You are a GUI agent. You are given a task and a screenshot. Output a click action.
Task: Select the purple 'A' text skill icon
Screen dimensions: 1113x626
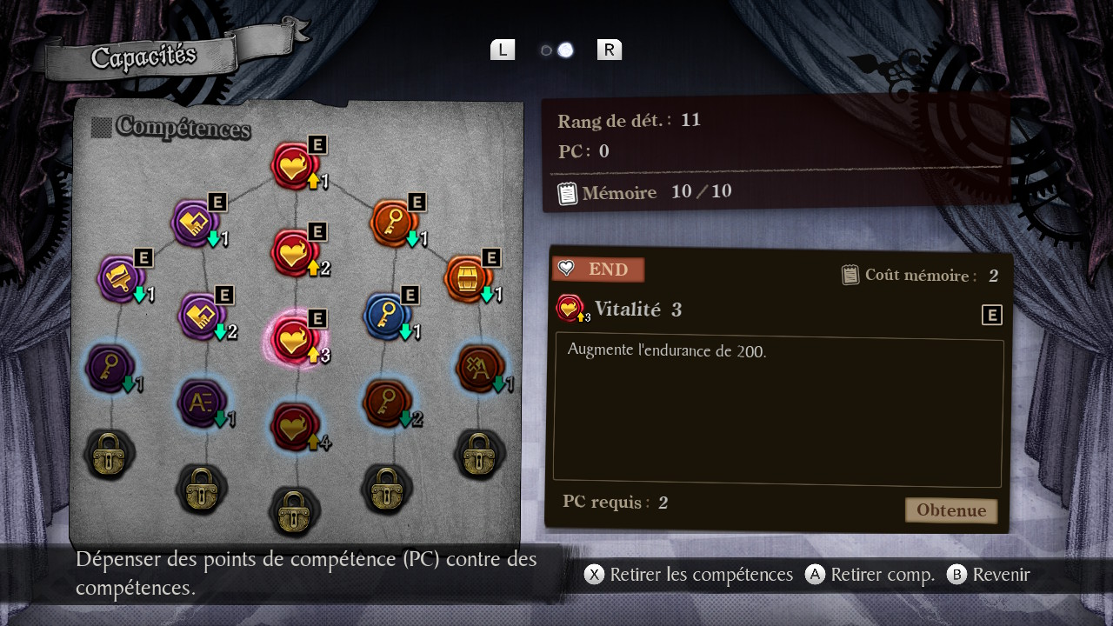(x=203, y=403)
